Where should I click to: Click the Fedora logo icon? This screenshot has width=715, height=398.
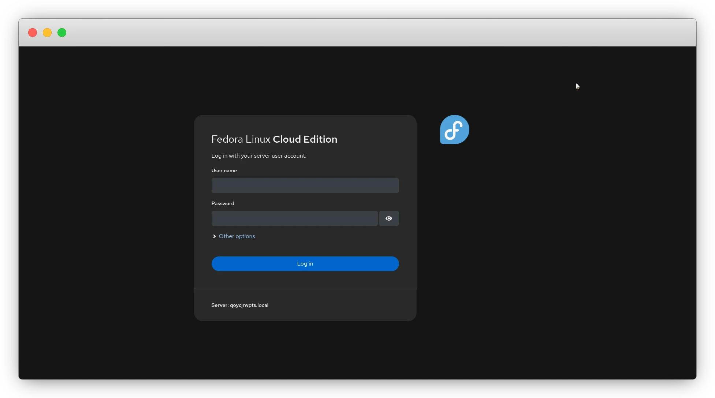[x=454, y=129]
